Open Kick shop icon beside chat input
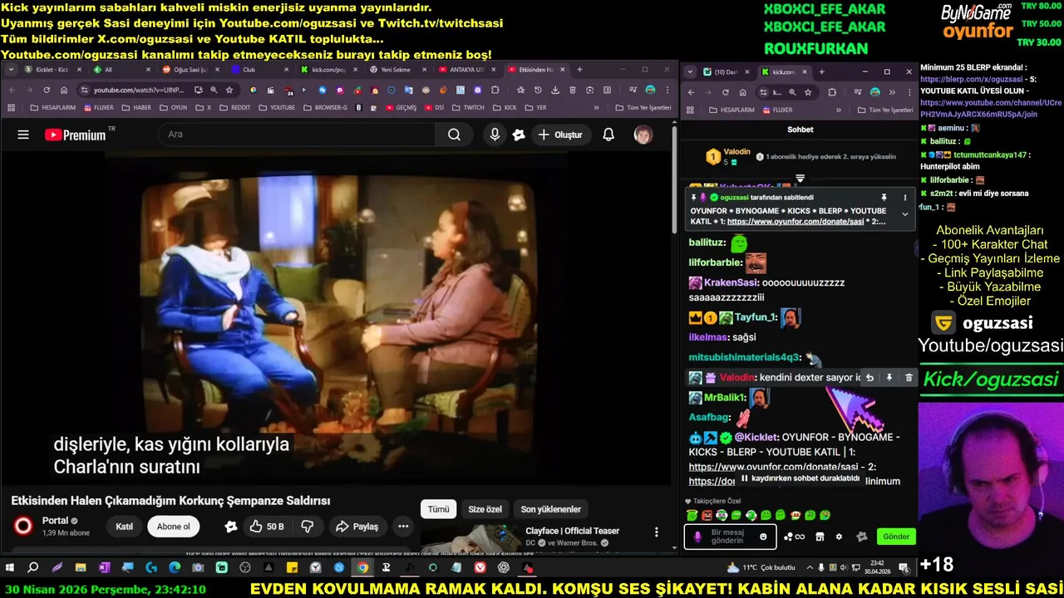1064x598 pixels. pyautogui.click(x=820, y=537)
